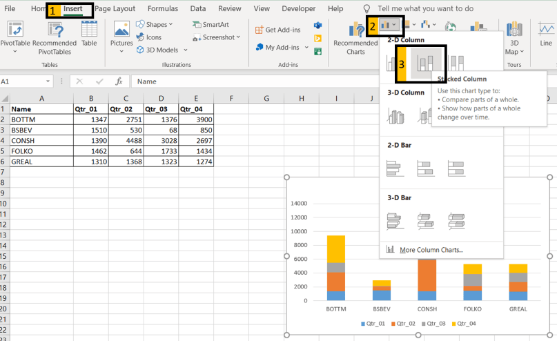
Task: Open the File tab
Action: (10, 8)
